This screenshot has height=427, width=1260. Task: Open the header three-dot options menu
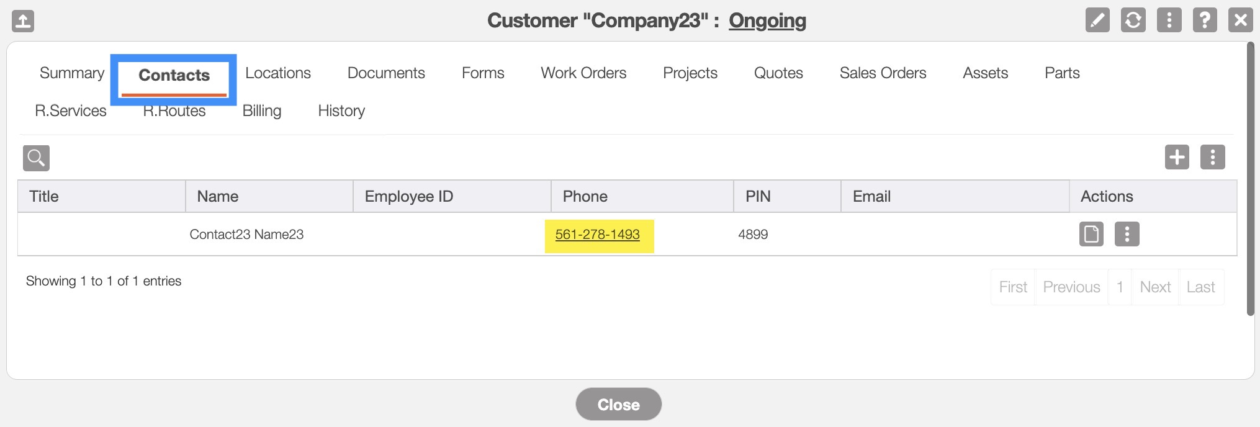[1169, 20]
